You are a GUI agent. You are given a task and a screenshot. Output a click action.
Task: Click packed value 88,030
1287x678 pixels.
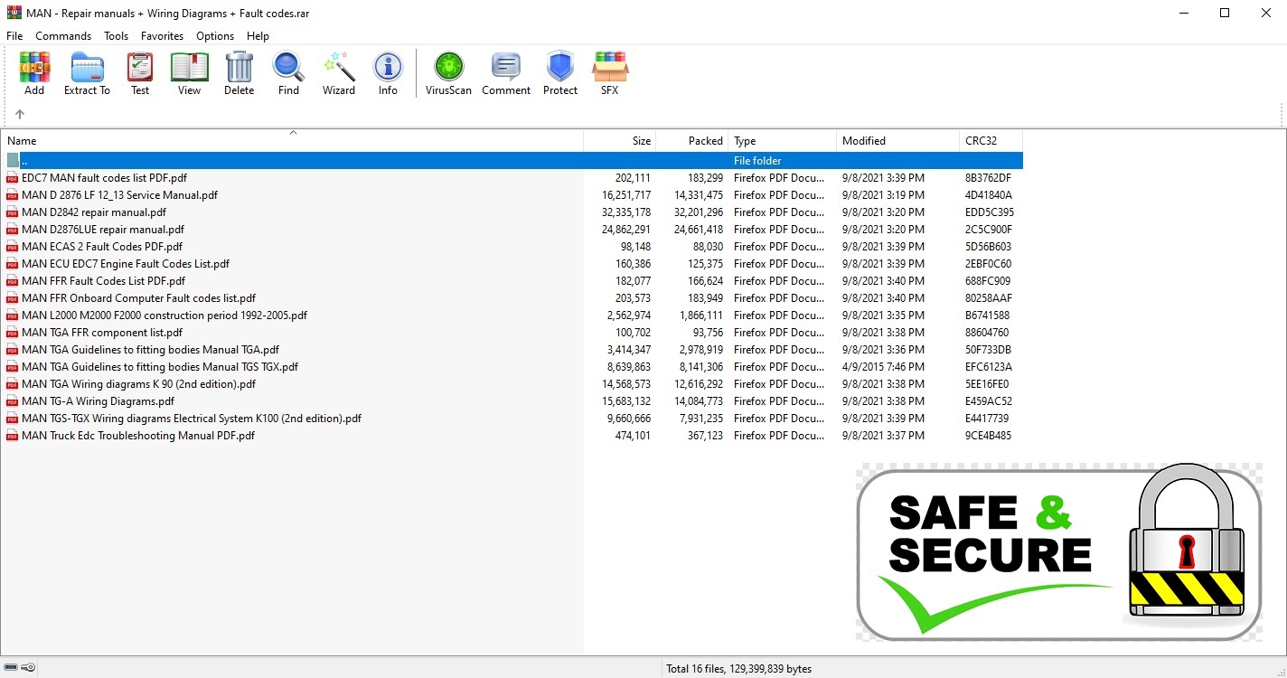tap(708, 247)
